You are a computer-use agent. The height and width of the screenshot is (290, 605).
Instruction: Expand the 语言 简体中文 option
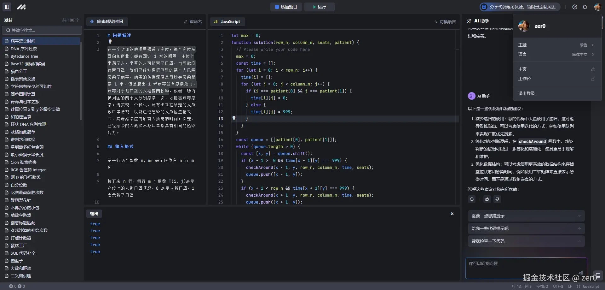click(556, 54)
